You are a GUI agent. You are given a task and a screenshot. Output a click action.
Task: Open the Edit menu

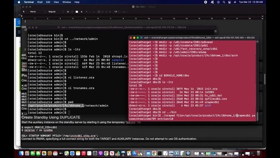[48, 2]
